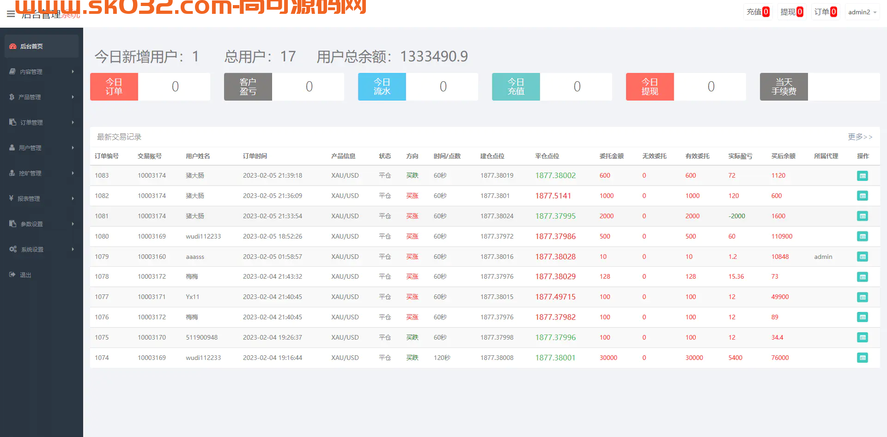Click account 10003160 in order 1079

tap(152, 257)
